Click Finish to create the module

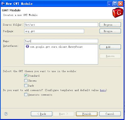(87, 114)
